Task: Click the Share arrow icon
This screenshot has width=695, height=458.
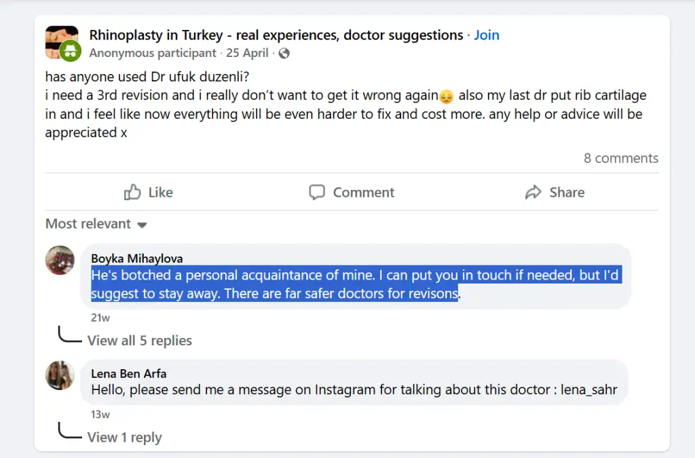Action: click(533, 193)
